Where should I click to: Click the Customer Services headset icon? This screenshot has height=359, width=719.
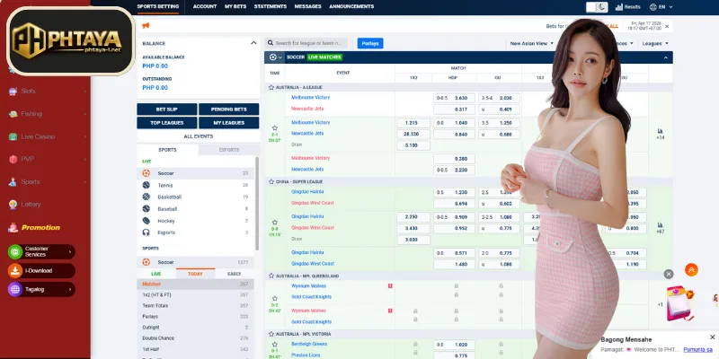[15, 251]
